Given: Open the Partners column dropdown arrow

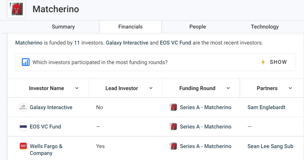Looking at the screenshot, I should point(290,88).
